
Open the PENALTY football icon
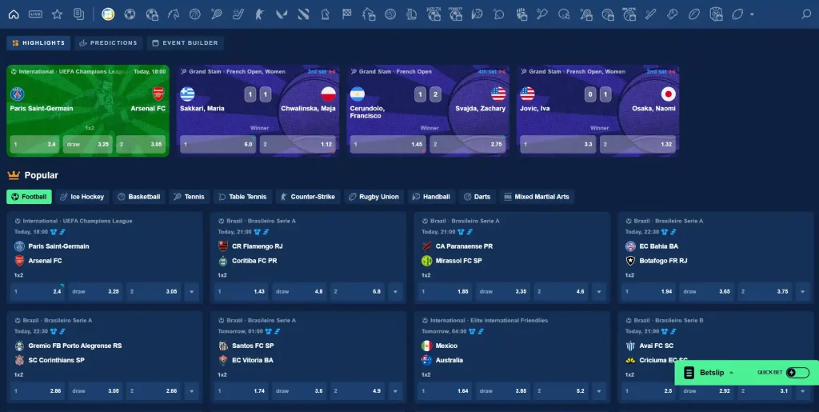[x=455, y=14]
